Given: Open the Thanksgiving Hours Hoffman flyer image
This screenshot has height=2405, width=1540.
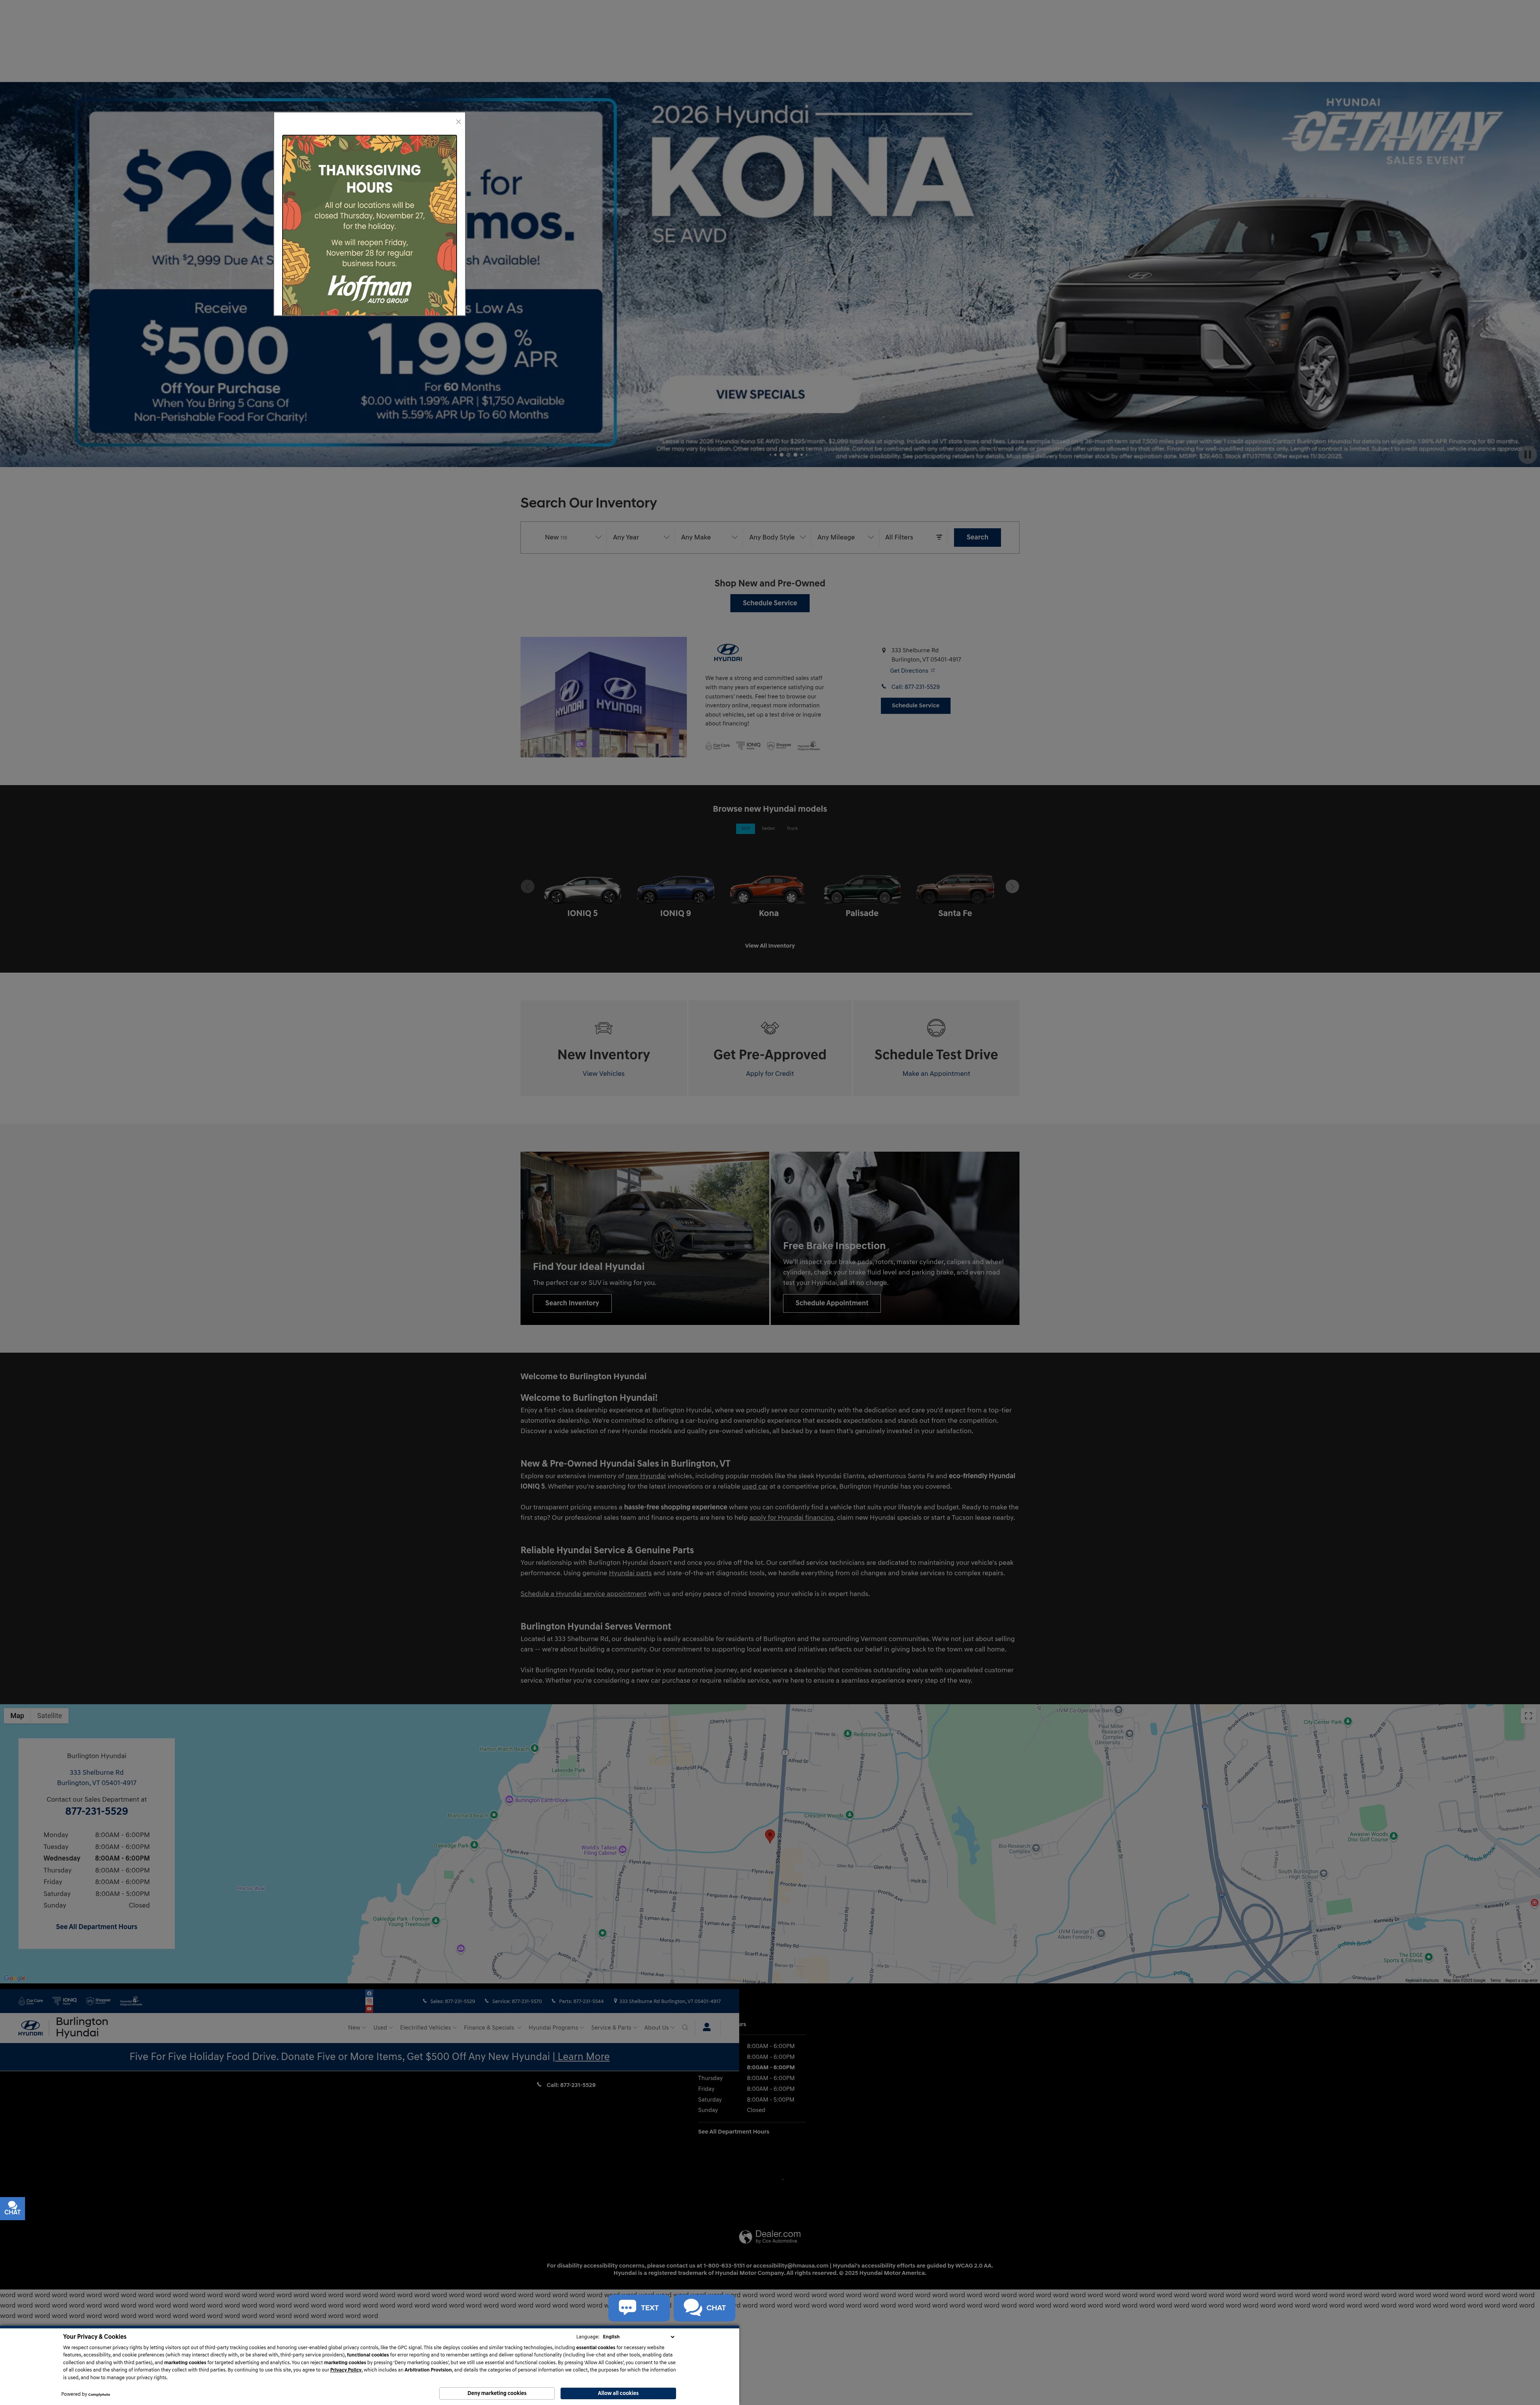Looking at the screenshot, I should click(x=369, y=226).
